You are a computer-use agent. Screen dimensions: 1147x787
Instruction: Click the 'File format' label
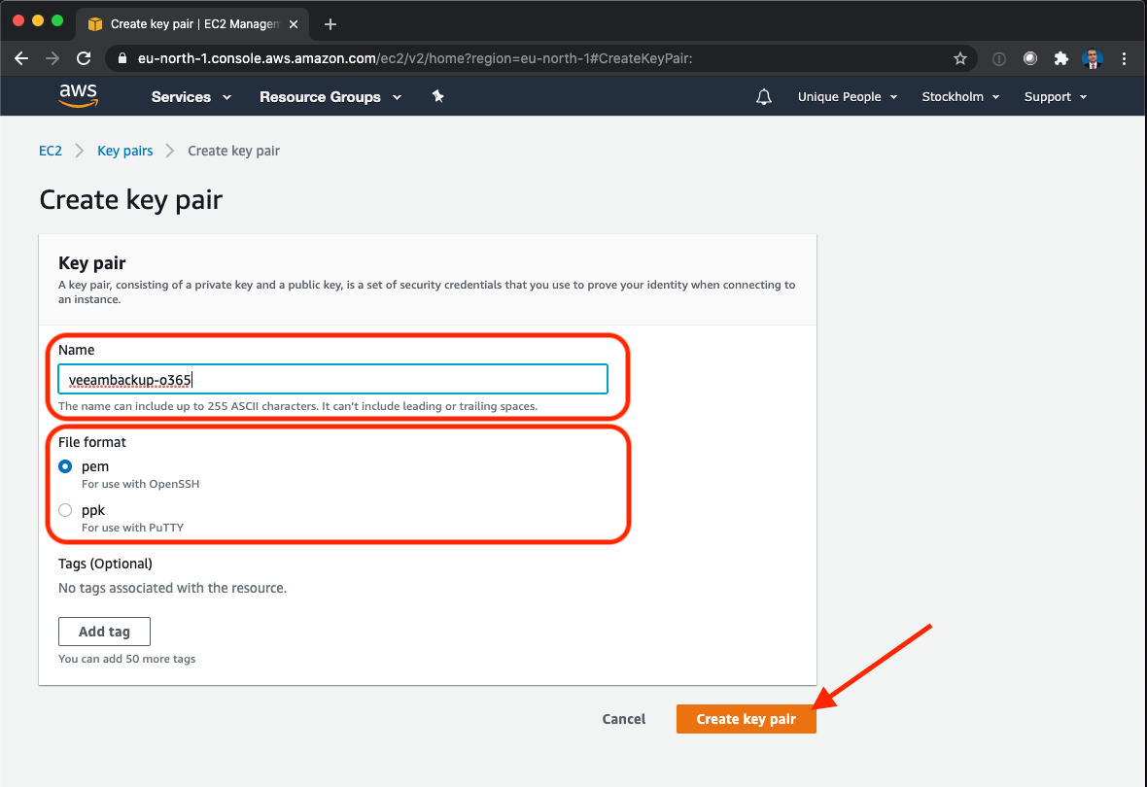tap(92, 442)
